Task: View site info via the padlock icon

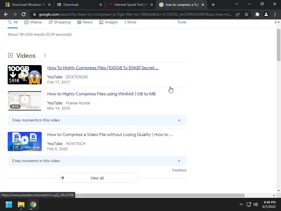Action: pyautogui.click(x=35, y=14)
